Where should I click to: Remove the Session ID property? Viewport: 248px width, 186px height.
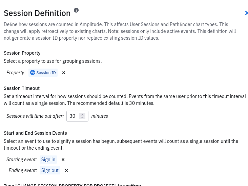pos(64,73)
